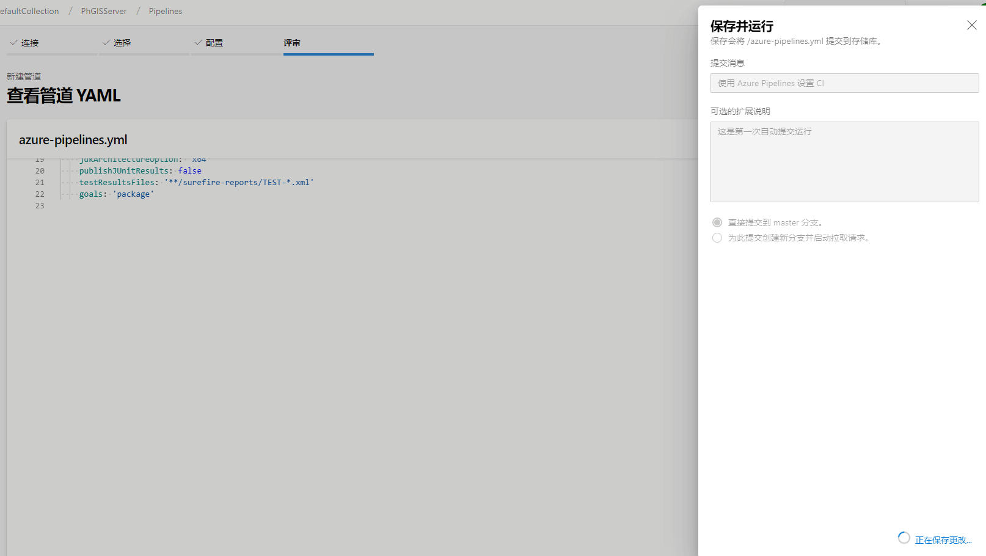Click the azure-pipelines.yml file title
The height and width of the screenshot is (556, 986).
point(73,140)
